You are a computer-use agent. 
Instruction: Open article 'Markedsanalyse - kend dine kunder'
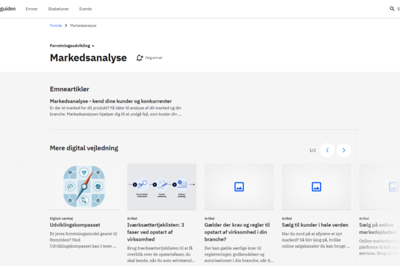(x=110, y=101)
